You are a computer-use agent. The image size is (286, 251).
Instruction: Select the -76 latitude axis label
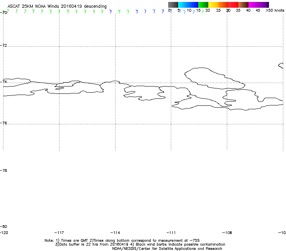point(4,124)
